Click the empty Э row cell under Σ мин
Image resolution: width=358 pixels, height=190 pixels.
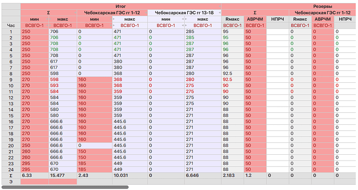pyautogui.click(x=34, y=182)
